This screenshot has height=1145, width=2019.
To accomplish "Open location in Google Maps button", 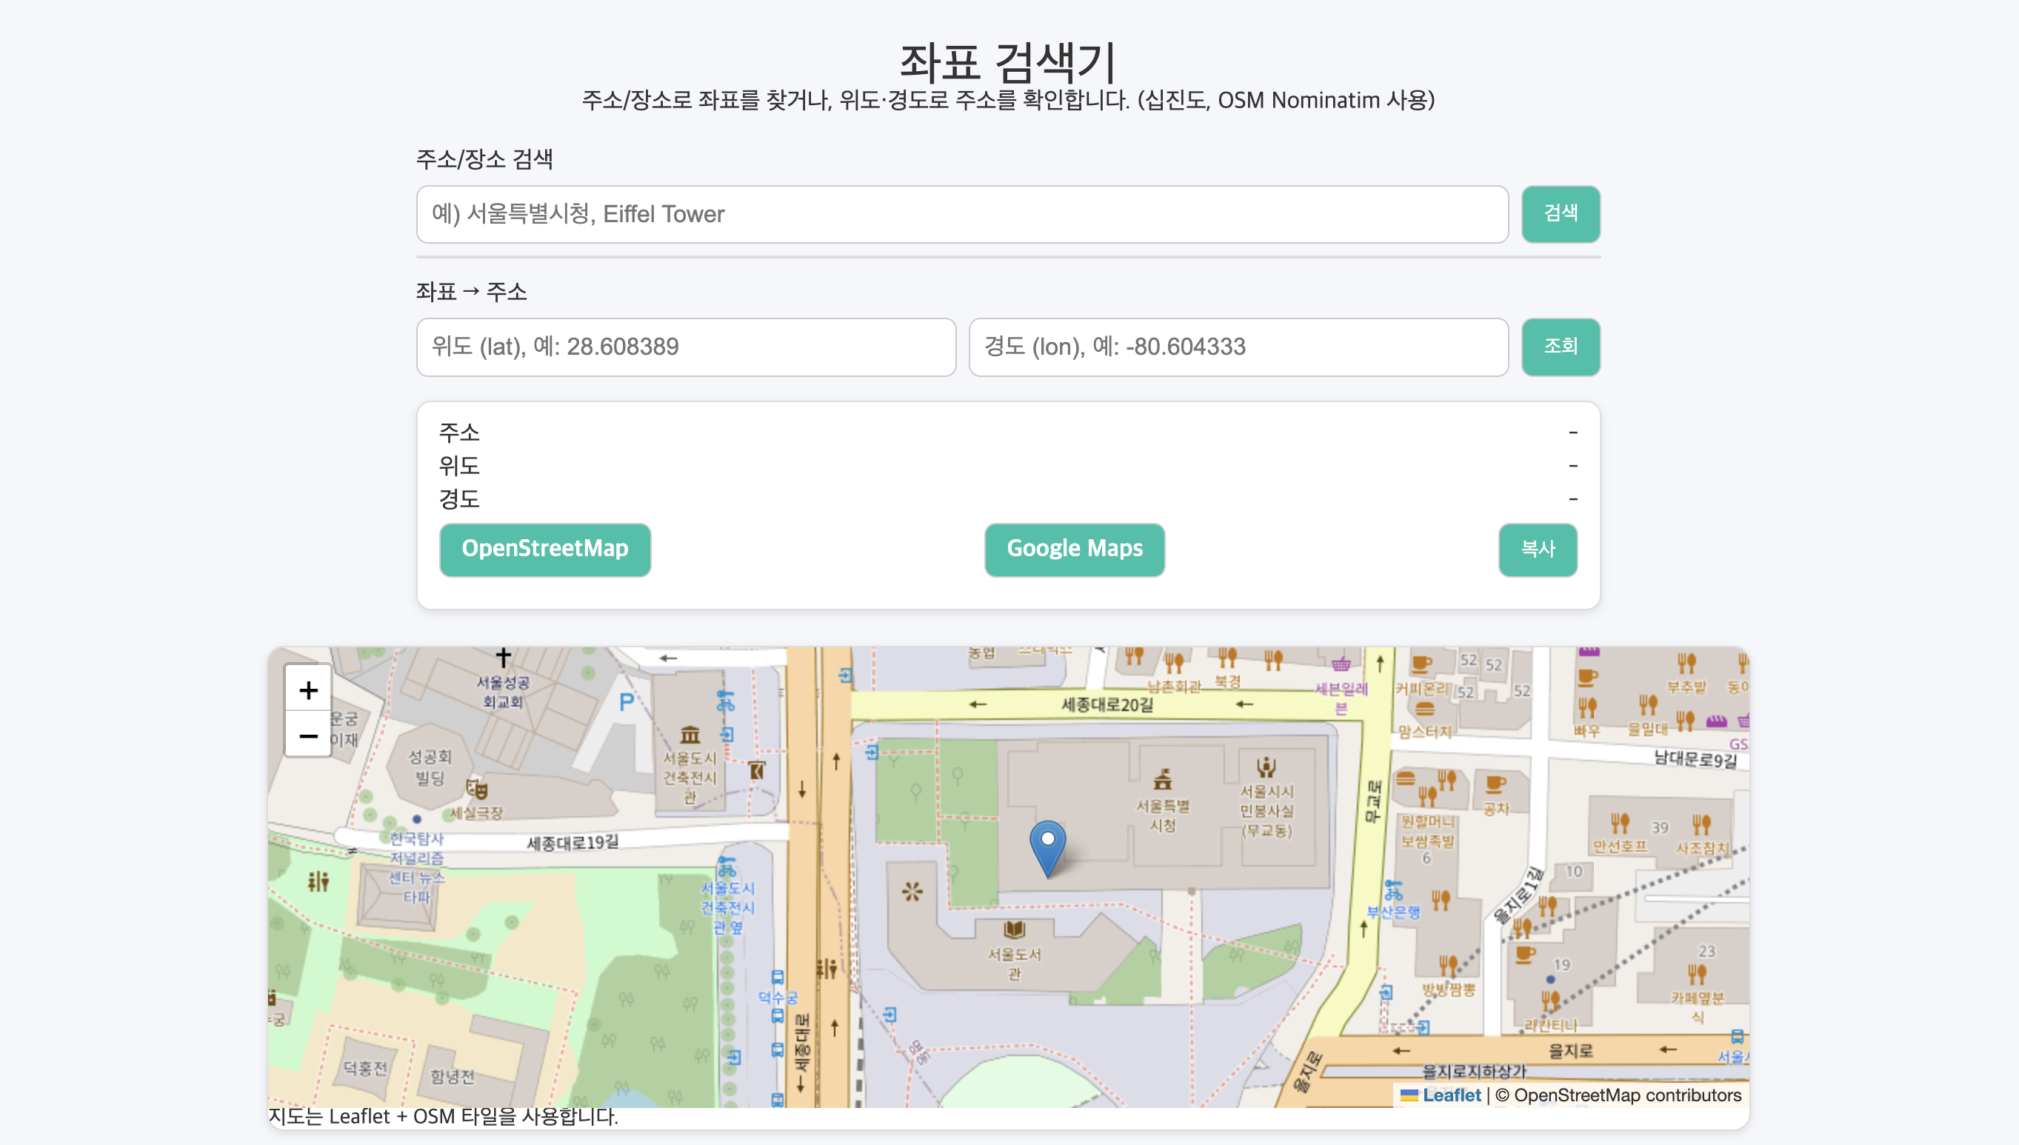I will [x=1074, y=549].
